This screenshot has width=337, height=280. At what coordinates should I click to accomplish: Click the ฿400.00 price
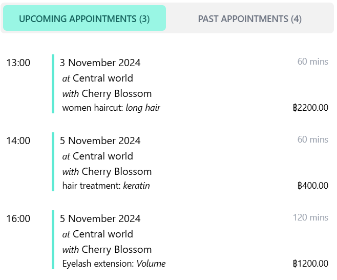point(312,186)
